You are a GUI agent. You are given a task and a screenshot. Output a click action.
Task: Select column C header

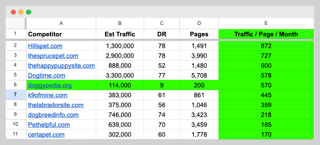[162, 23]
